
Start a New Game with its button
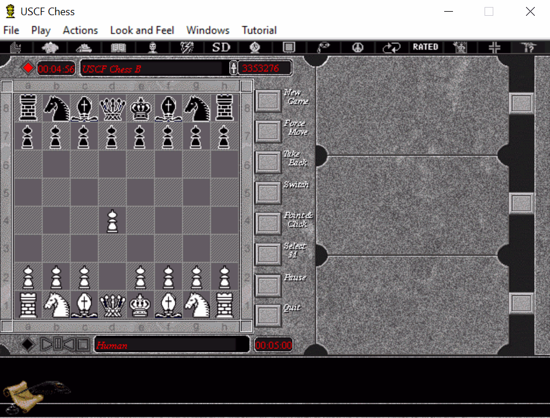pos(268,101)
